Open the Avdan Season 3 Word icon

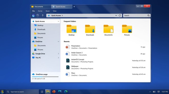[68, 54]
